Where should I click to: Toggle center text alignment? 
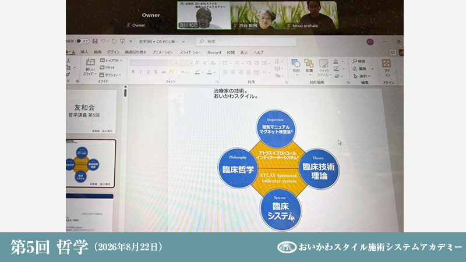coord(233,72)
